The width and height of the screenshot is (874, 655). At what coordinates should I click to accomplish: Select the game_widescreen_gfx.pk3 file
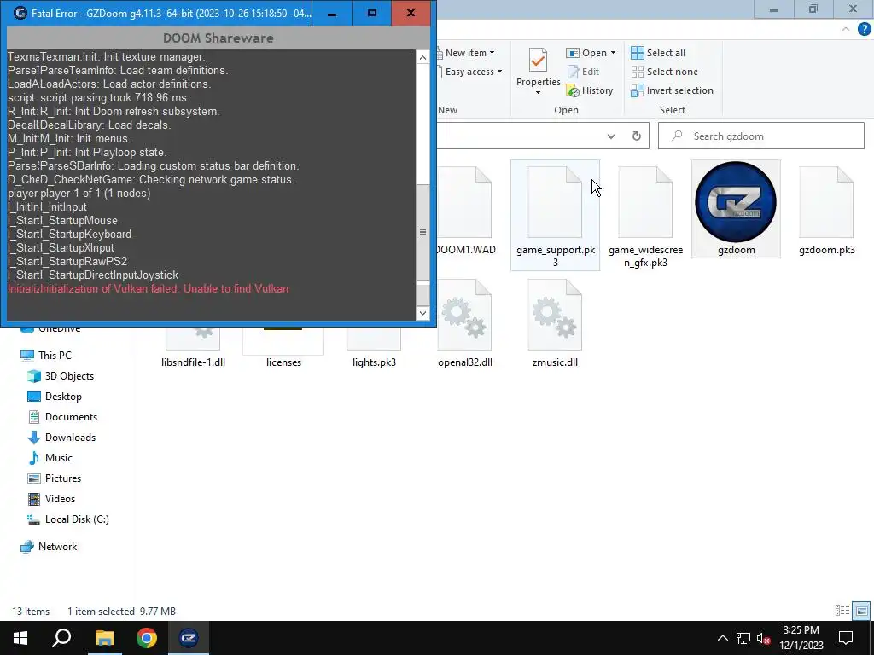(645, 214)
